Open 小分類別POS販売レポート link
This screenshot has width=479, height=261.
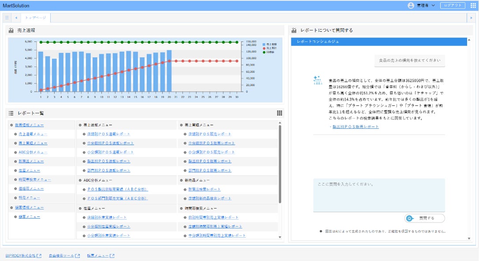coord(212,152)
